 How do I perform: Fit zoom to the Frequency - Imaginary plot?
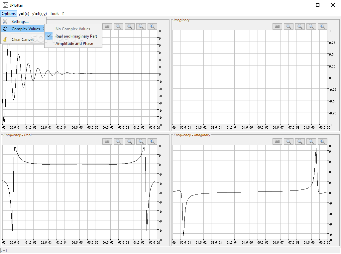coord(311,141)
